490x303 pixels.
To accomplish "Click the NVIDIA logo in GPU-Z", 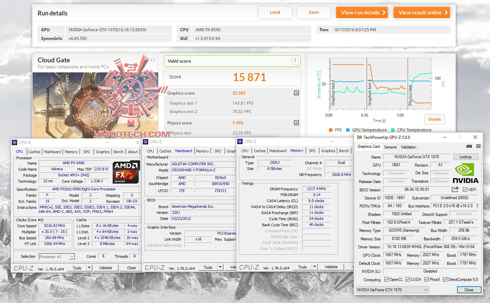I will [x=465, y=173].
